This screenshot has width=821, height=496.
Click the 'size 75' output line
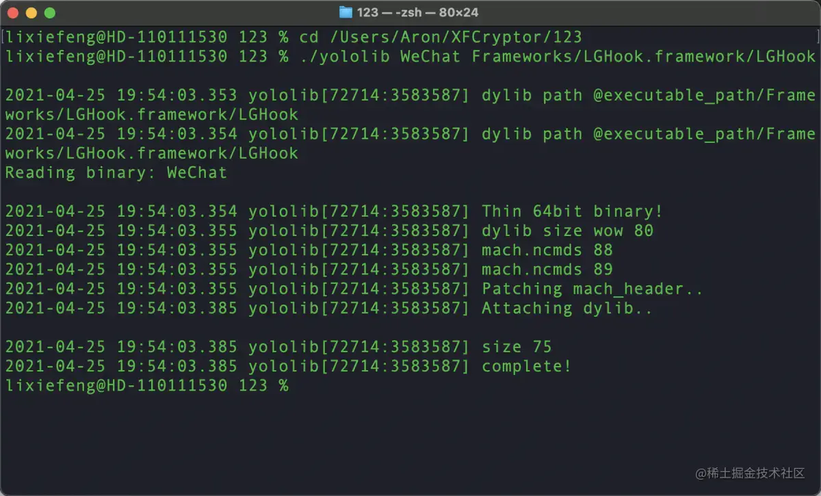pos(278,347)
